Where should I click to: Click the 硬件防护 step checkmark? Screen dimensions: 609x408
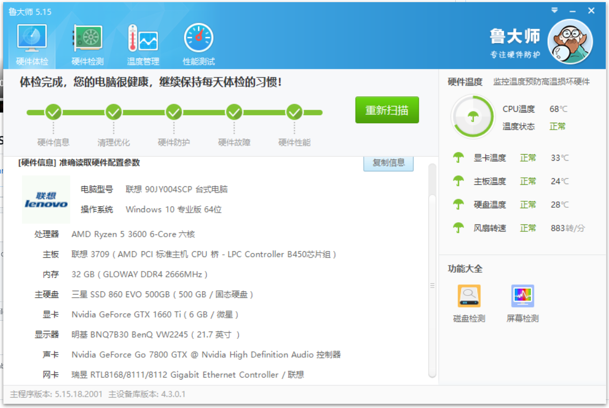174,112
